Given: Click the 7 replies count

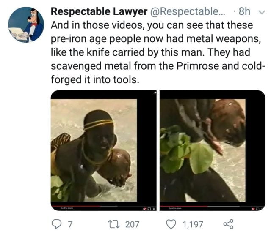Looking at the screenshot, I should (70, 224).
